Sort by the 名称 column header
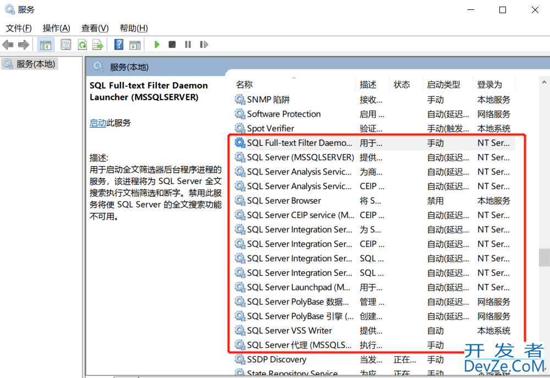Screen dimensions: 550x378 tap(245, 85)
